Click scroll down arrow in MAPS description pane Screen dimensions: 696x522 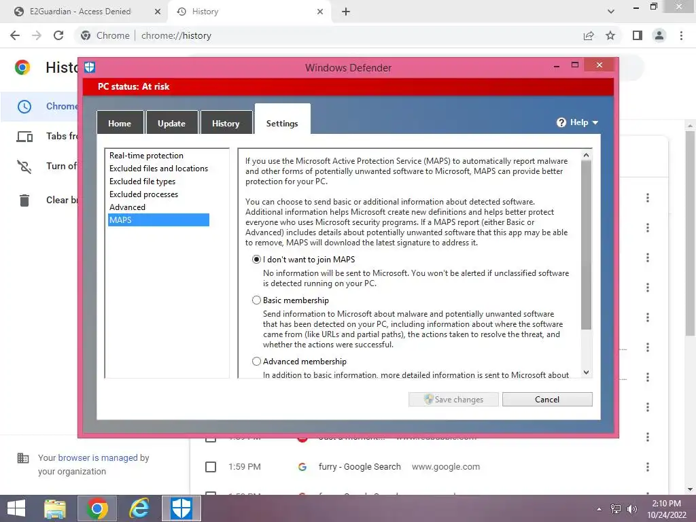point(586,372)
